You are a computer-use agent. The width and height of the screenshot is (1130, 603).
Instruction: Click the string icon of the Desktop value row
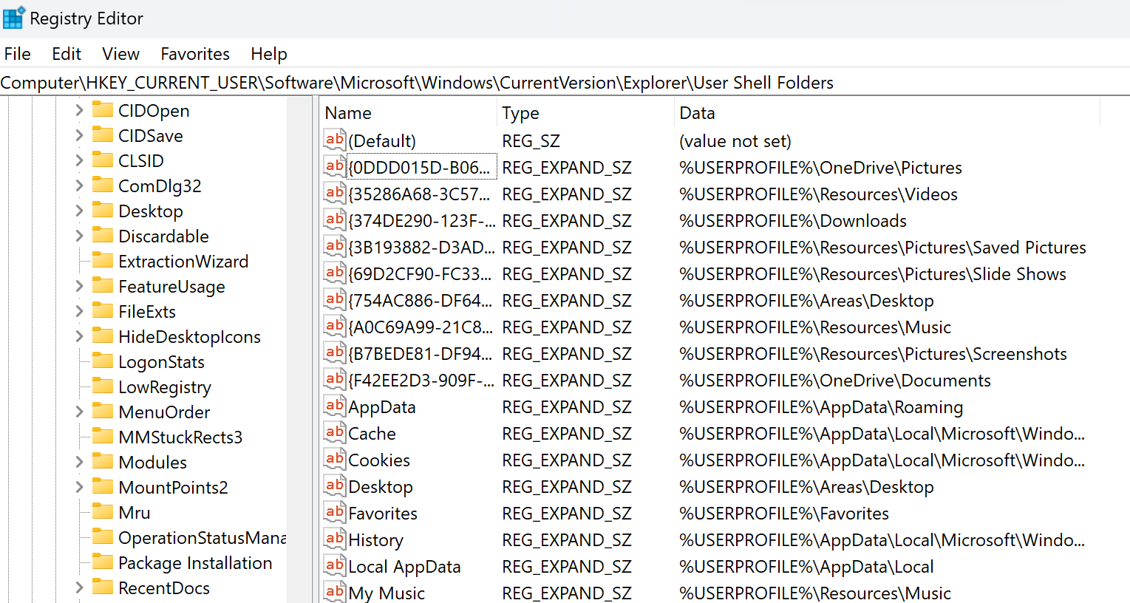point(335,486)
